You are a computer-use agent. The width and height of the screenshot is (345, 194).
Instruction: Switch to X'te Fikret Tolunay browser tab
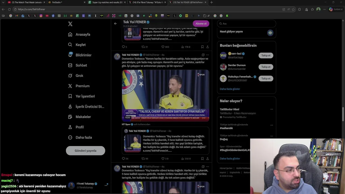click(147, 2)
